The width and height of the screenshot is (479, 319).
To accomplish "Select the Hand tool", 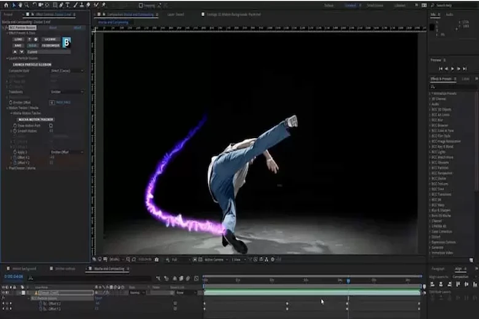I will tap(20, 5).
